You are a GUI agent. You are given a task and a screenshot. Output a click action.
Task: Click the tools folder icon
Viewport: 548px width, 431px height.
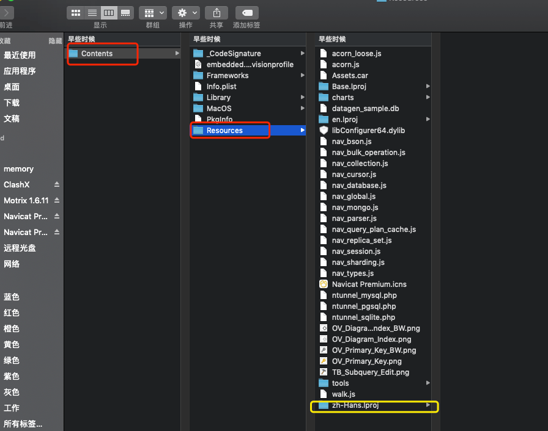324,383
